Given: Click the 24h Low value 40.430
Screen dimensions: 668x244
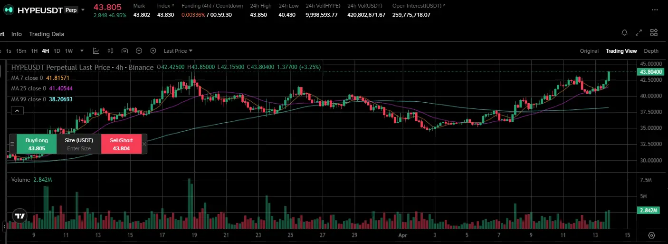Looking at the screenshot, I should [287, 15].
